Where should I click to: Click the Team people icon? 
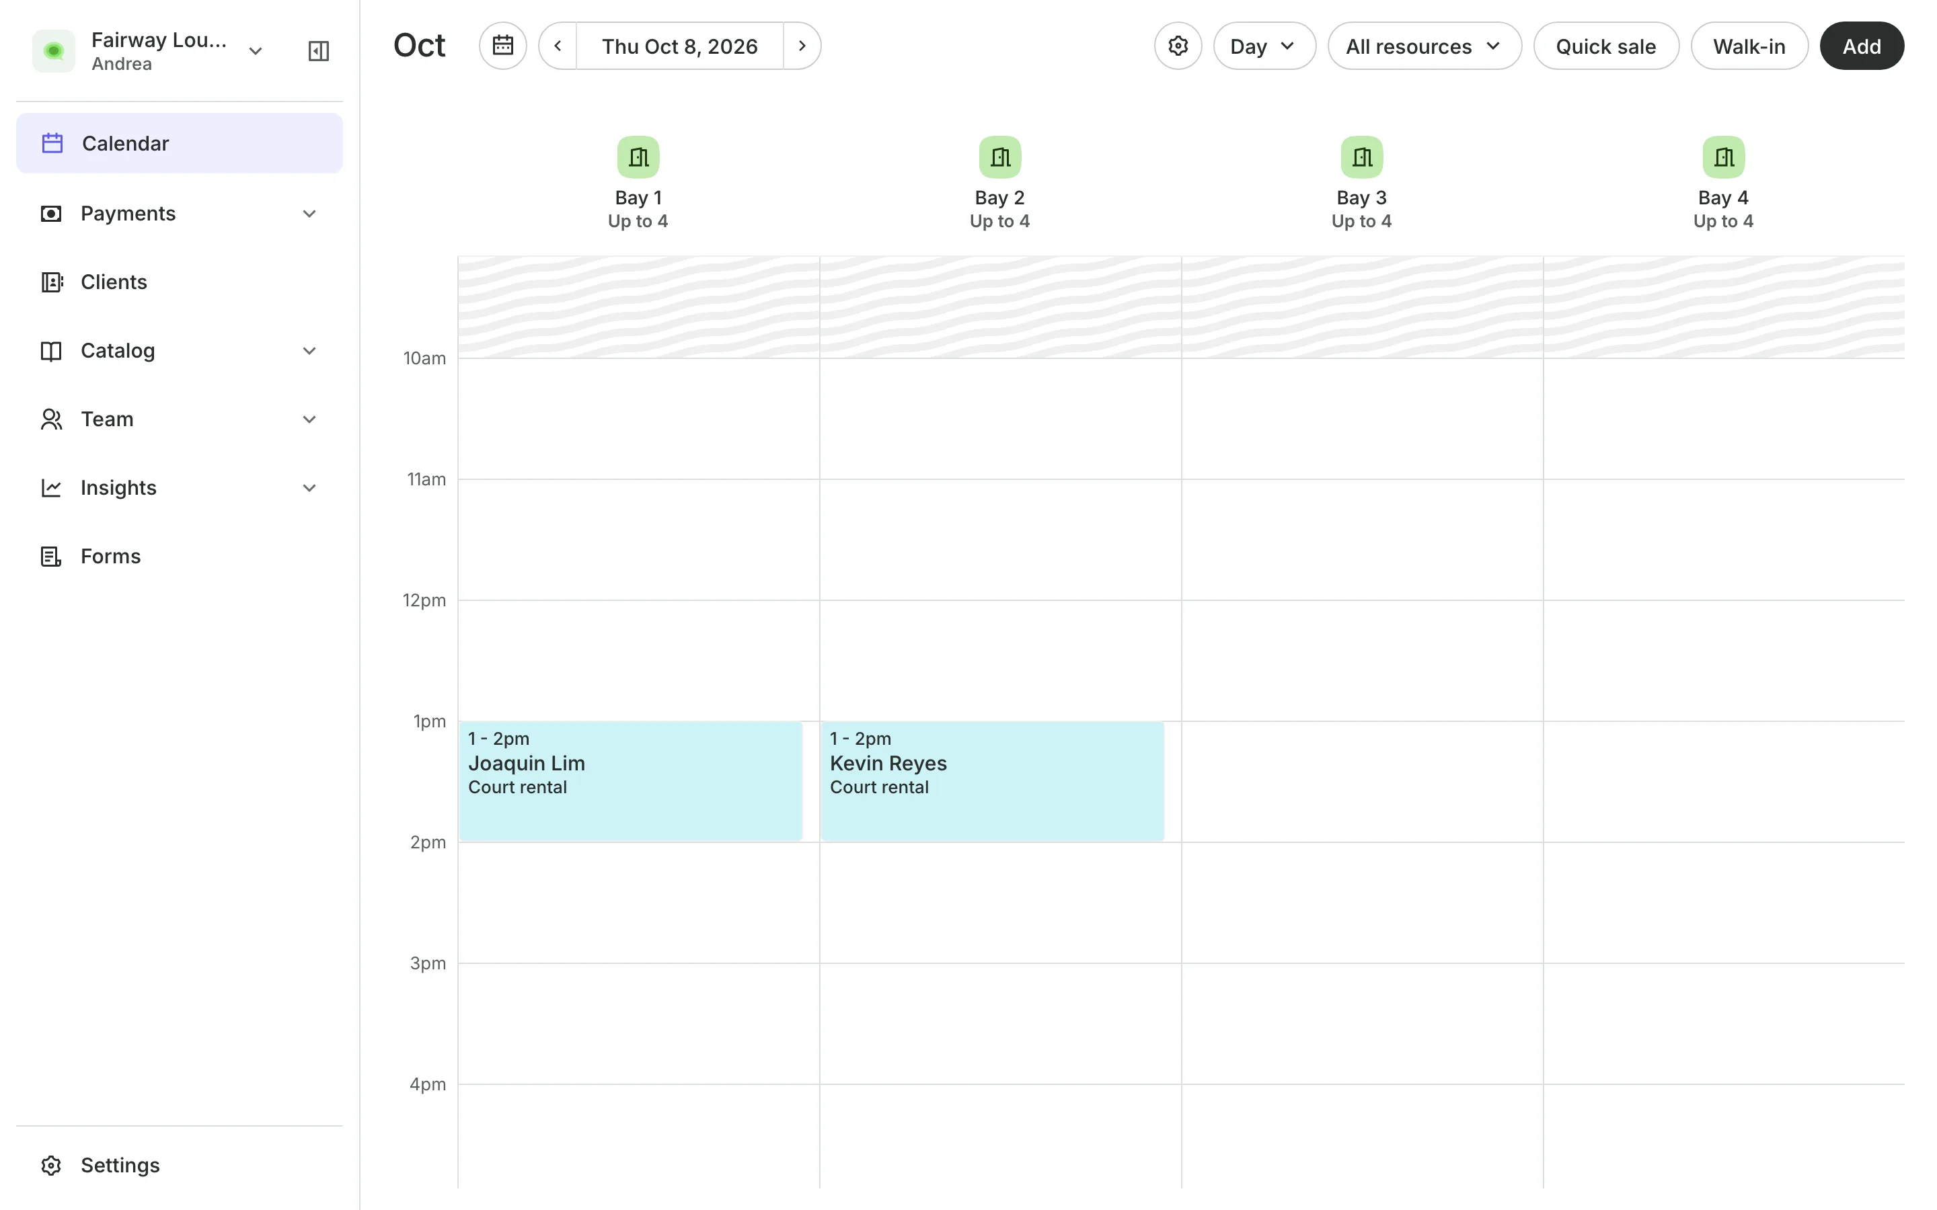coord(51,419)
